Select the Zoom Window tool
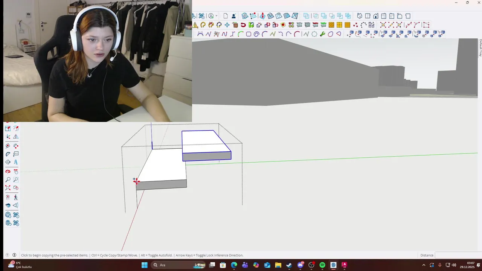This screenshot has height=271, width=482. point(16,180)
